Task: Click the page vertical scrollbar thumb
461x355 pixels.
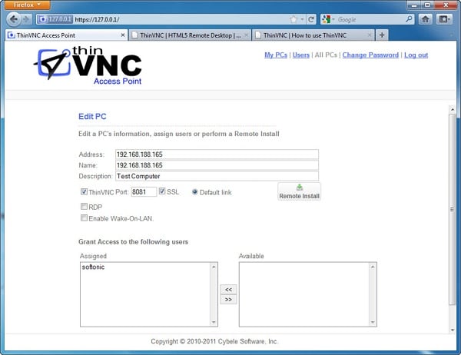Action: pyautogui.click(x=453, y=210)
